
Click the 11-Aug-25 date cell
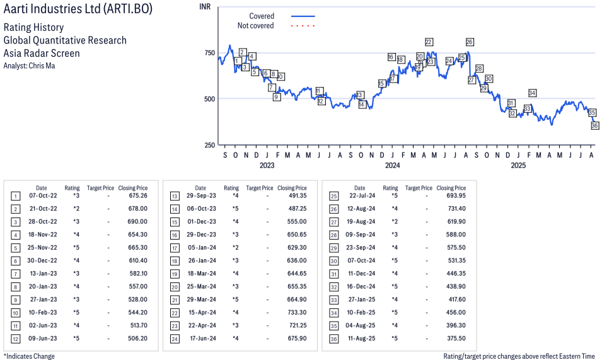point(361,339)
